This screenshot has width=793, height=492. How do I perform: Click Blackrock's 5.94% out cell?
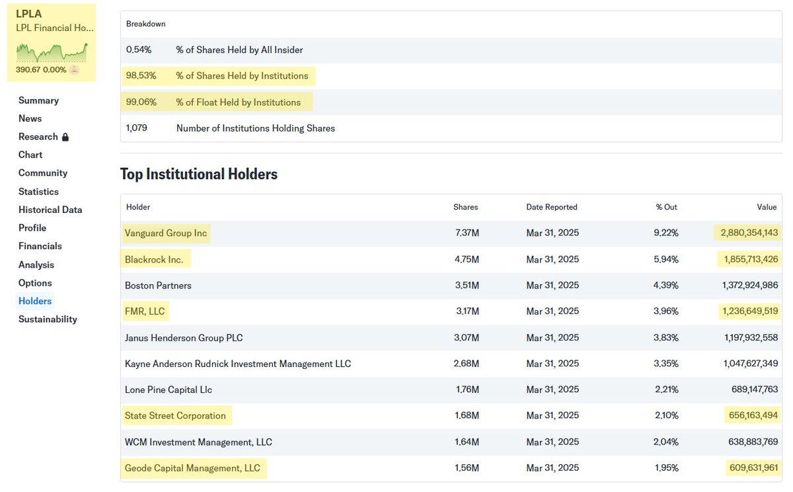[x=665, y=259]
